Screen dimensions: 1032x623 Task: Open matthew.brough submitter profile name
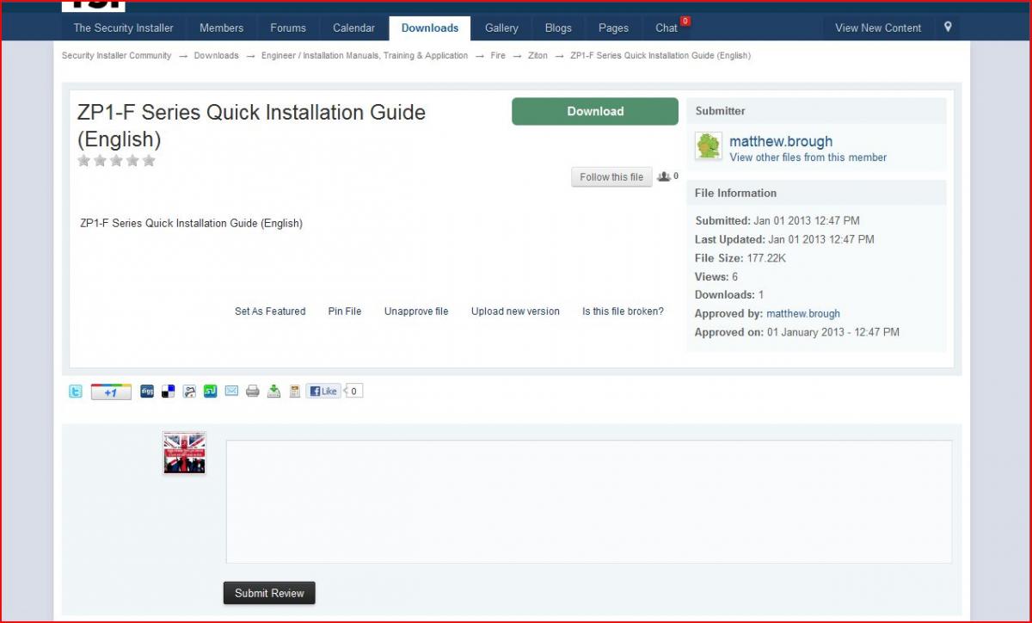(x=781, y=141)
